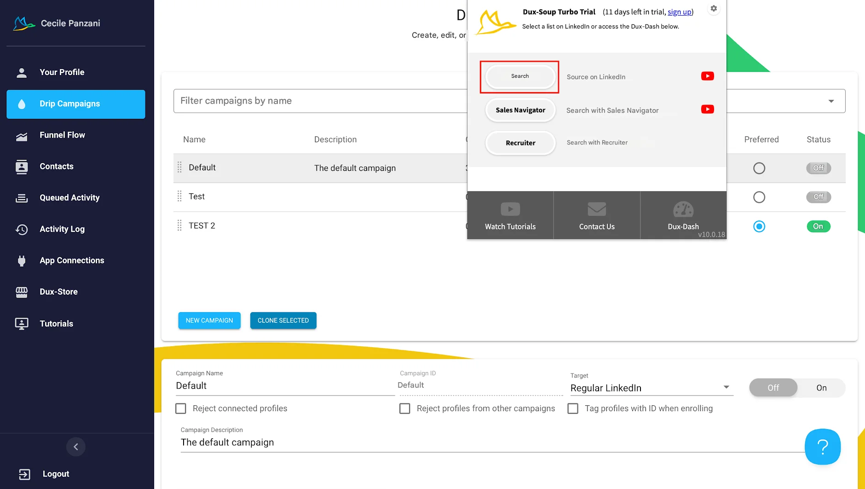
Task: Check Tag profiles with ID when enrolling
Action: click(573, 408)
